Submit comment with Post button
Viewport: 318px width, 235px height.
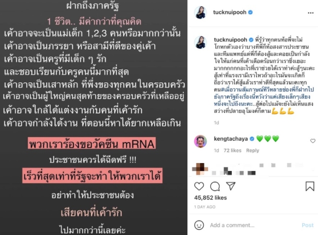point(307,225)
